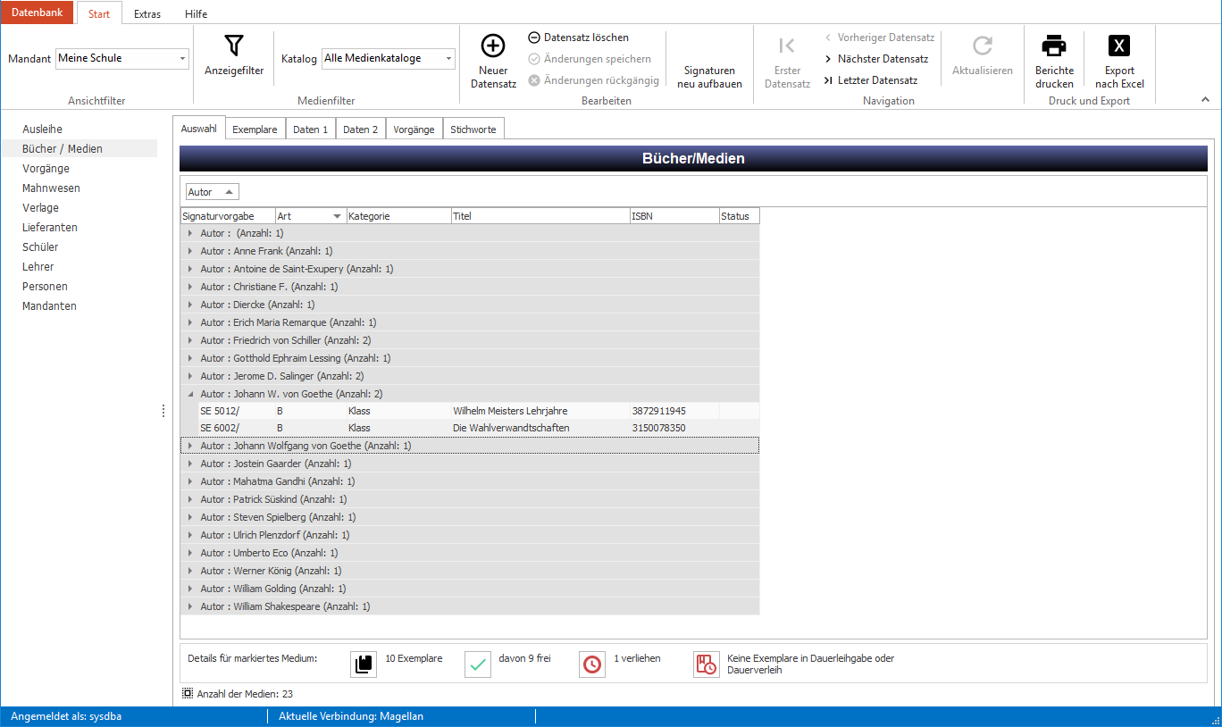The width and height of the screenshot is (1222, 727).
Task: Open Schüler in the sidebar
Action: (x=40, y=247)
